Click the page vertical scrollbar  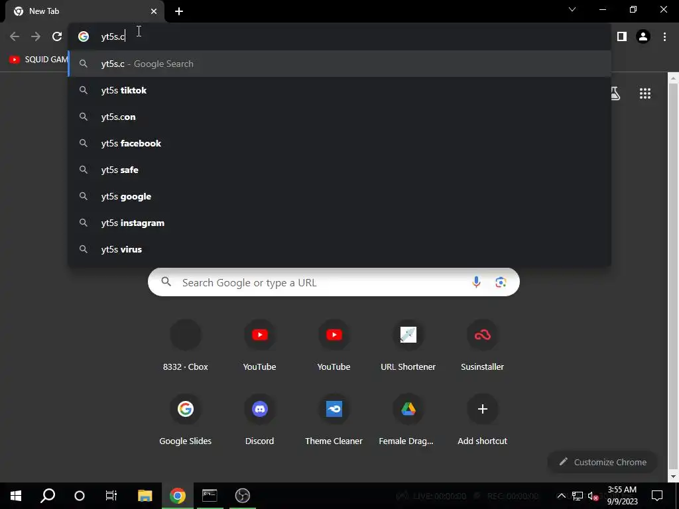tap(674, 277)
